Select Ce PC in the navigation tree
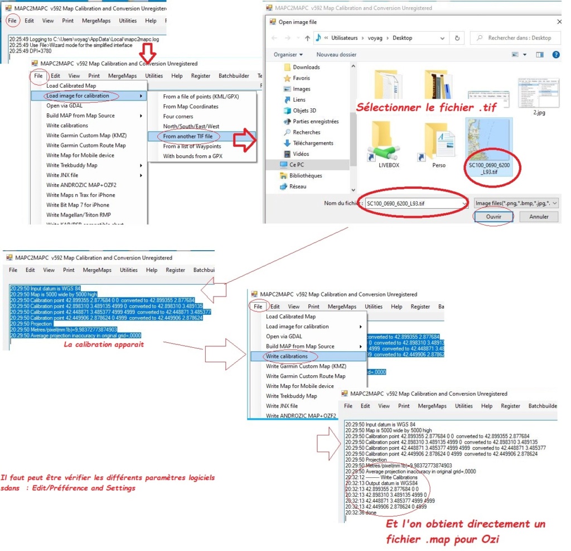Viewport: 571px width, 551px height. (x=297, y=165)
